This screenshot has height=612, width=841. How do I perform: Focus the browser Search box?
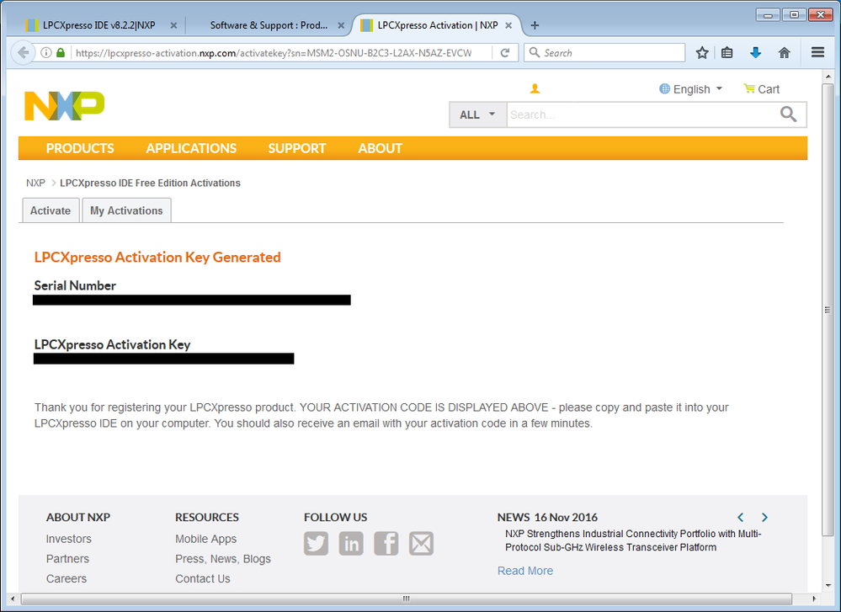[605, 52]
